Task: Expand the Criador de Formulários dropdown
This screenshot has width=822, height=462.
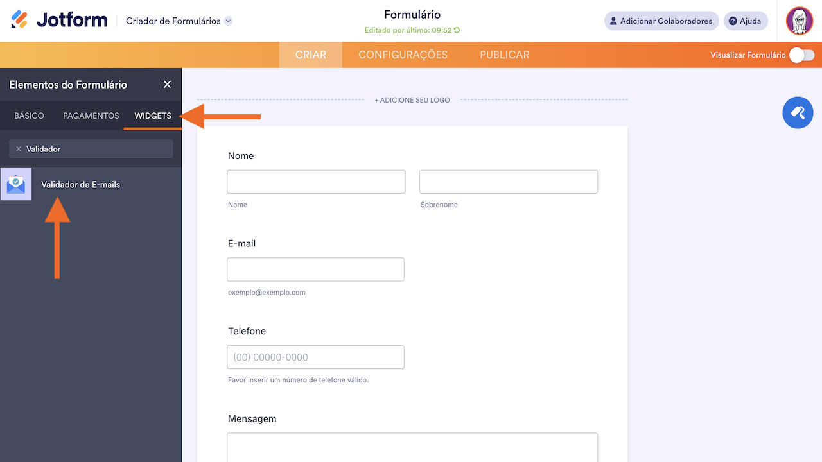Action: click(x=228, y=21)
